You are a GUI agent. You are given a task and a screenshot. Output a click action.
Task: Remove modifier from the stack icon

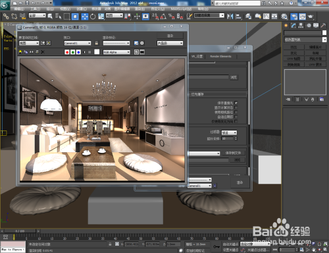click(x=313, y=99)
